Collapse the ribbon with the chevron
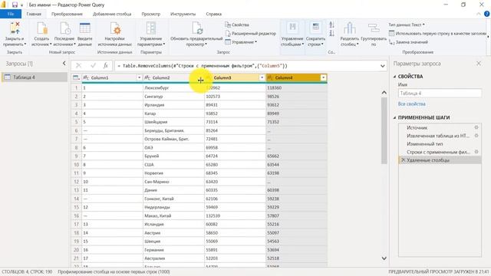 (x=478, y=14)
